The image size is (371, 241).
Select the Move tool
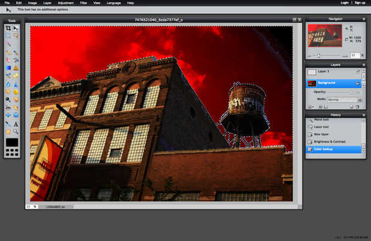(x=16, y=28)
